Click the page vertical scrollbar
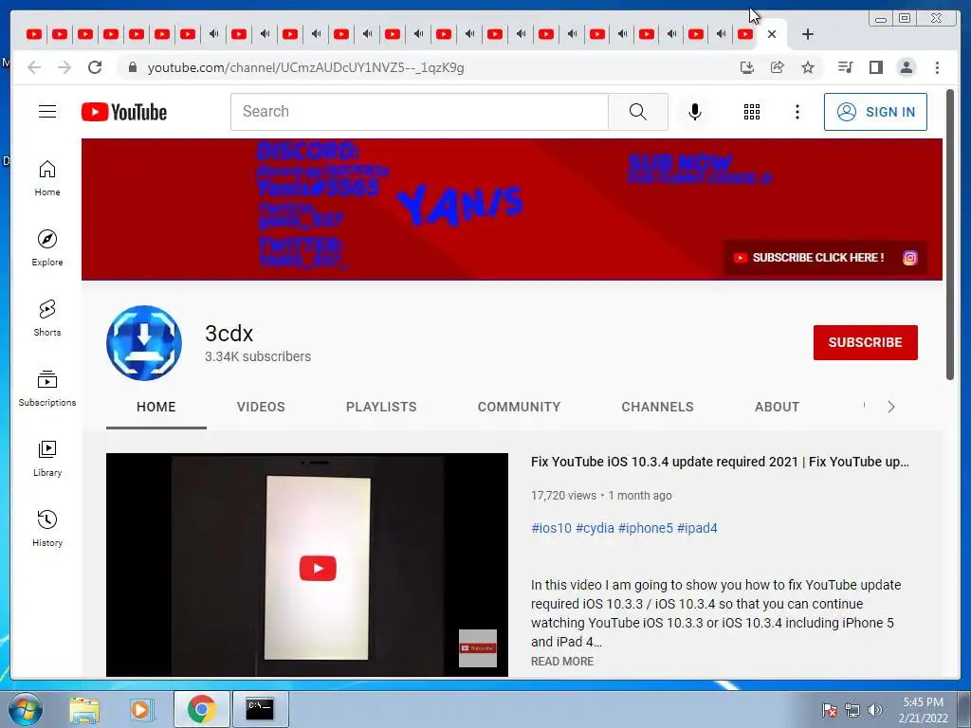 (950, 235)
